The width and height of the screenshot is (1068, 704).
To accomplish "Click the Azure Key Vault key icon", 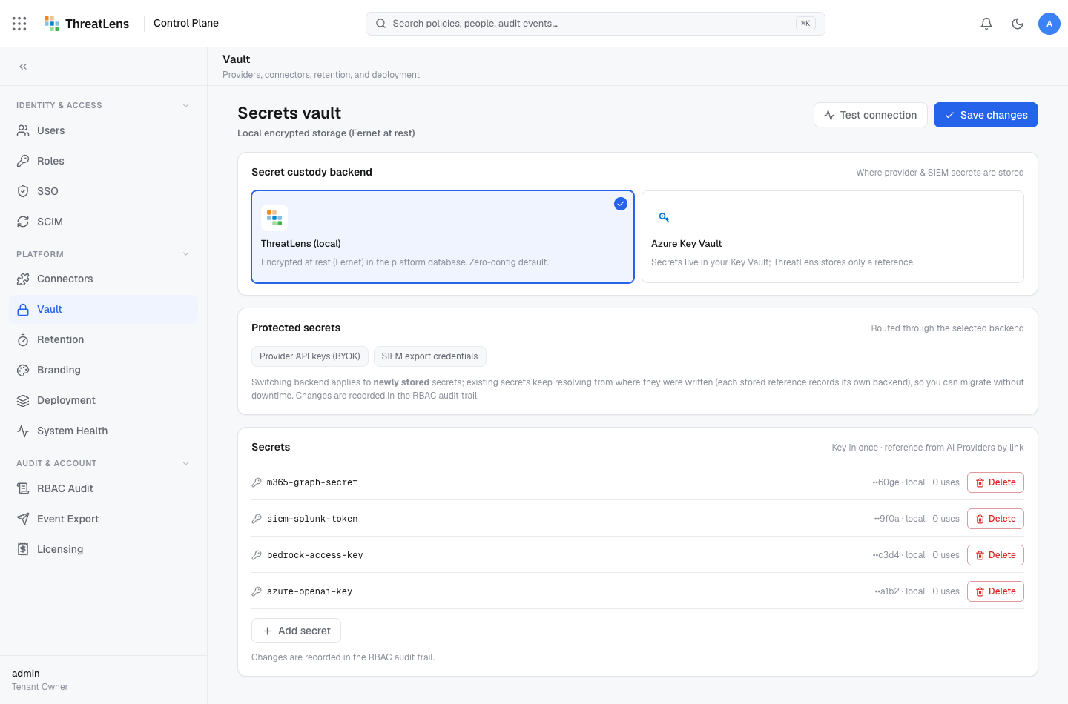I will click(x=665, y=218).
